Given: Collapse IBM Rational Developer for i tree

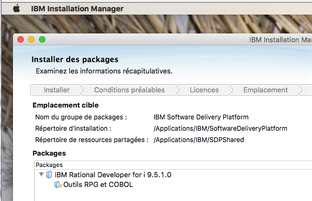Looking at the screenshot, I should pos(41,175).
